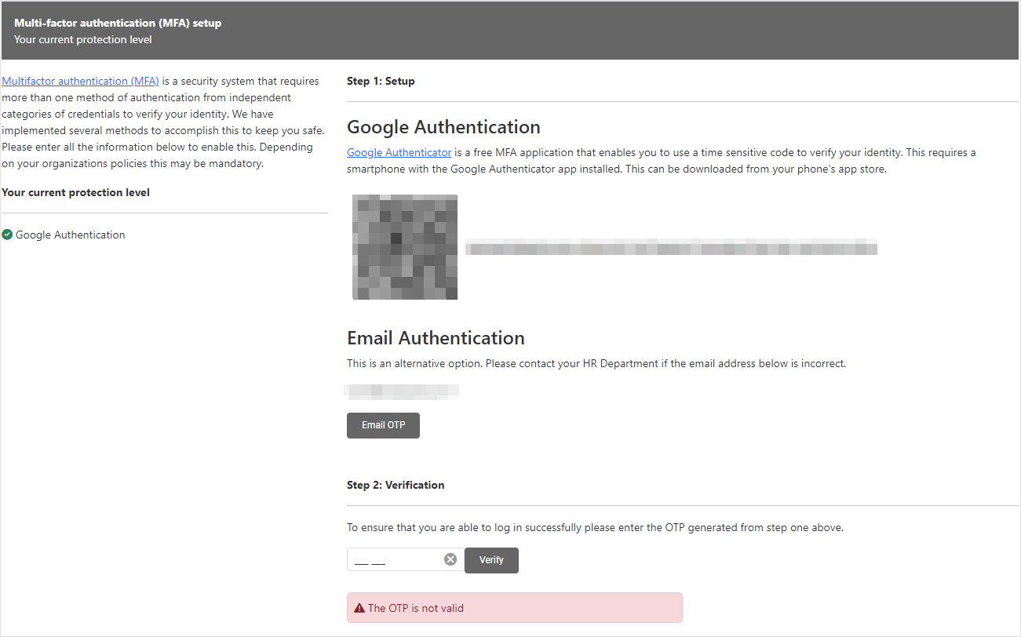Click the 'Multi-factor authentication (MFA) setup' banner title
The image size is (1021, 637).
point(118,23)
